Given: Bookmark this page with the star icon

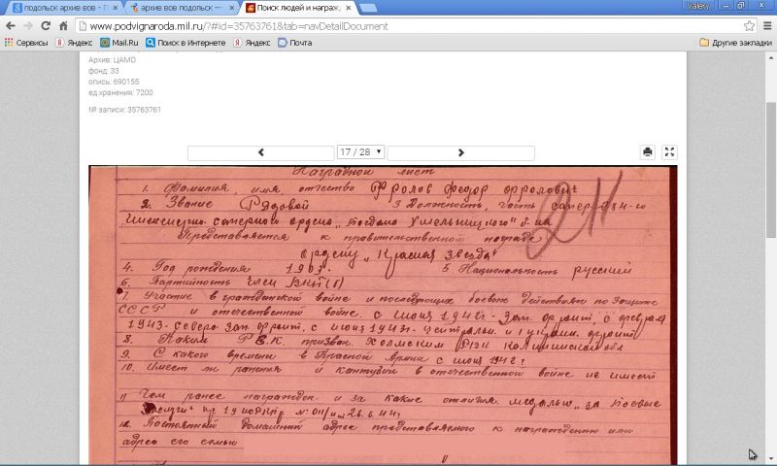Looking at the screenshot, I should pos(745,25).
